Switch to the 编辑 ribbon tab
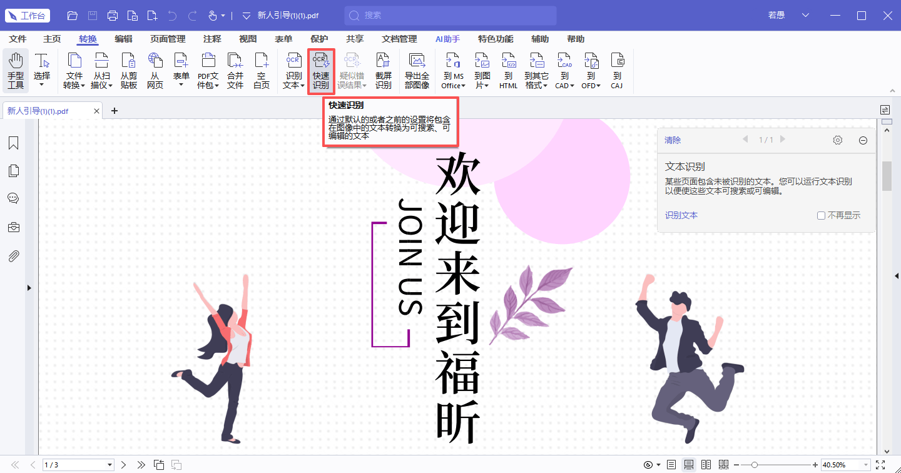Screen dimensions: 901x473 point(123,39)
